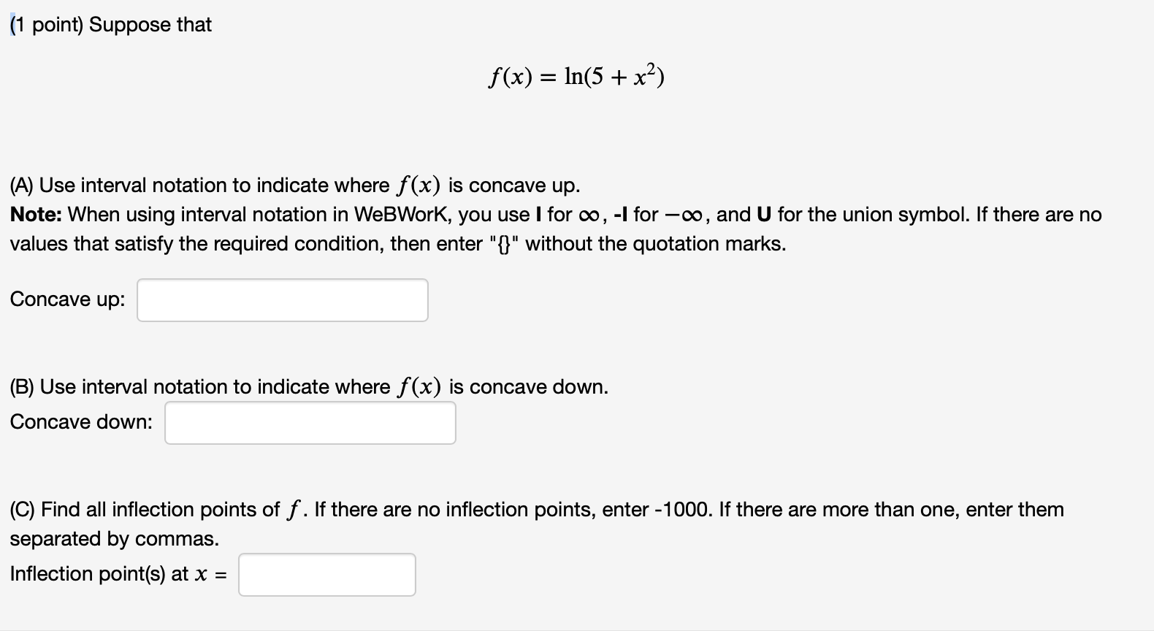
Task: Click the "Concave up:" label
Action: point(66,299)
